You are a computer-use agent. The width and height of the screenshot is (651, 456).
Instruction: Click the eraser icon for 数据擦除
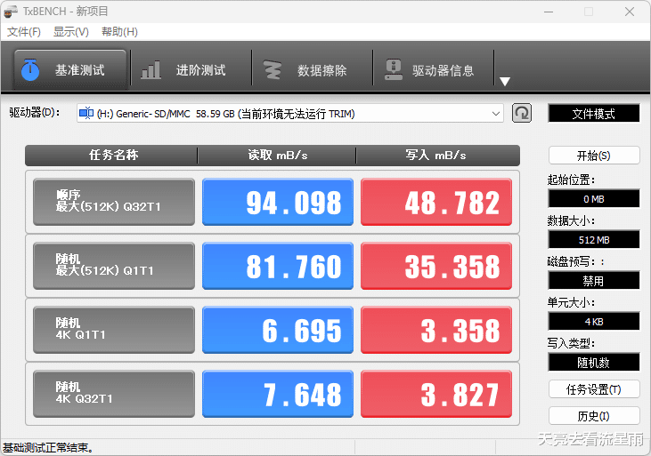(x=273, y=69)
